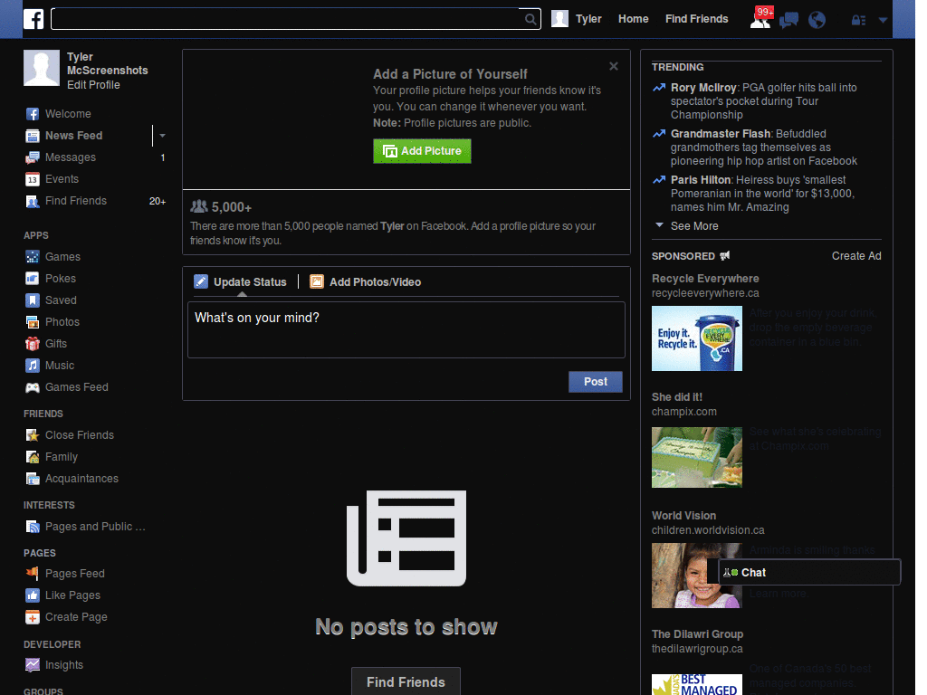
Task: Click the Games app icon
Action: [x=33, y=256]
